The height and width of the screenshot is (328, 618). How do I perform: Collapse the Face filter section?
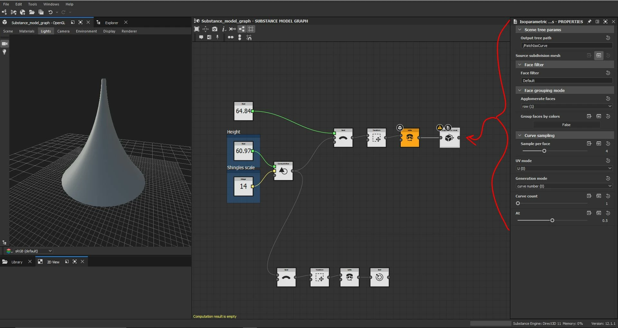[520, 65]
